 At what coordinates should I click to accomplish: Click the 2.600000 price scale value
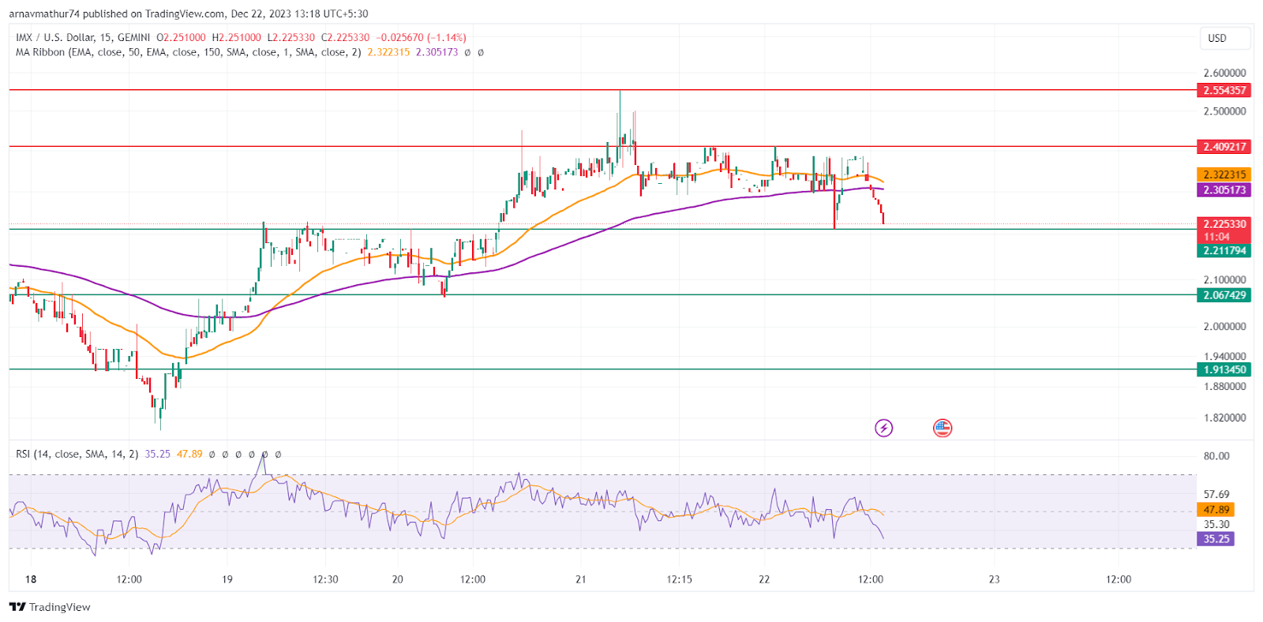coord(1224,73)
